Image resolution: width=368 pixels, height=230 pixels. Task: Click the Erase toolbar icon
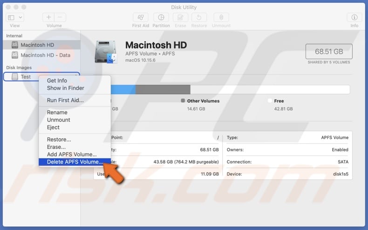[180, 17]
